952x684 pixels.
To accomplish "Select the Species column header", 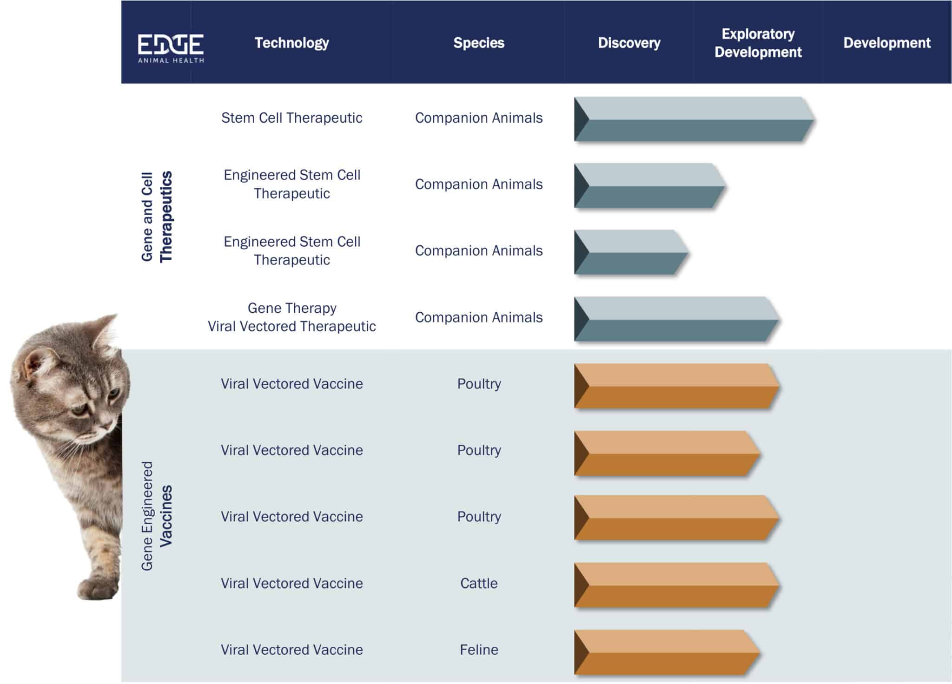I will point(478,43).
